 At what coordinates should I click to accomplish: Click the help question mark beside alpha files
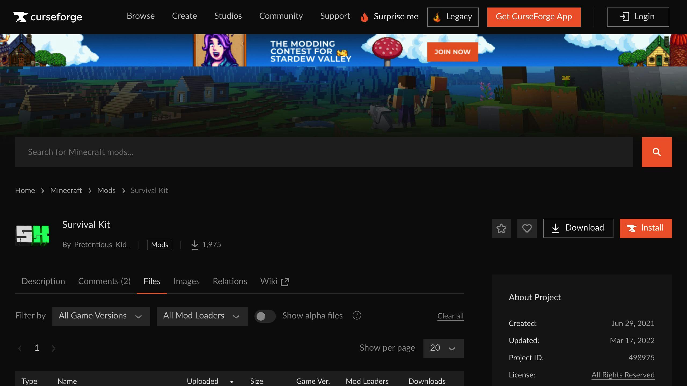pos(357,316)
